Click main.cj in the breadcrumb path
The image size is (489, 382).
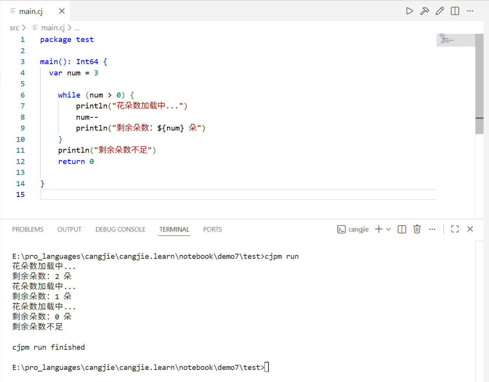[x=53, y=28]
